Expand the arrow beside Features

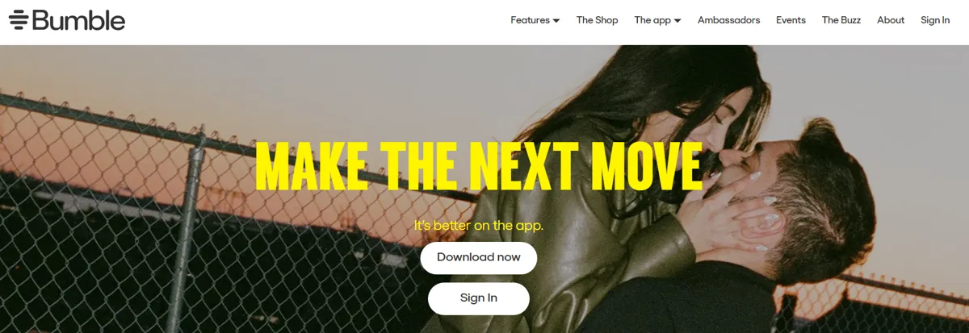(556, 21)
